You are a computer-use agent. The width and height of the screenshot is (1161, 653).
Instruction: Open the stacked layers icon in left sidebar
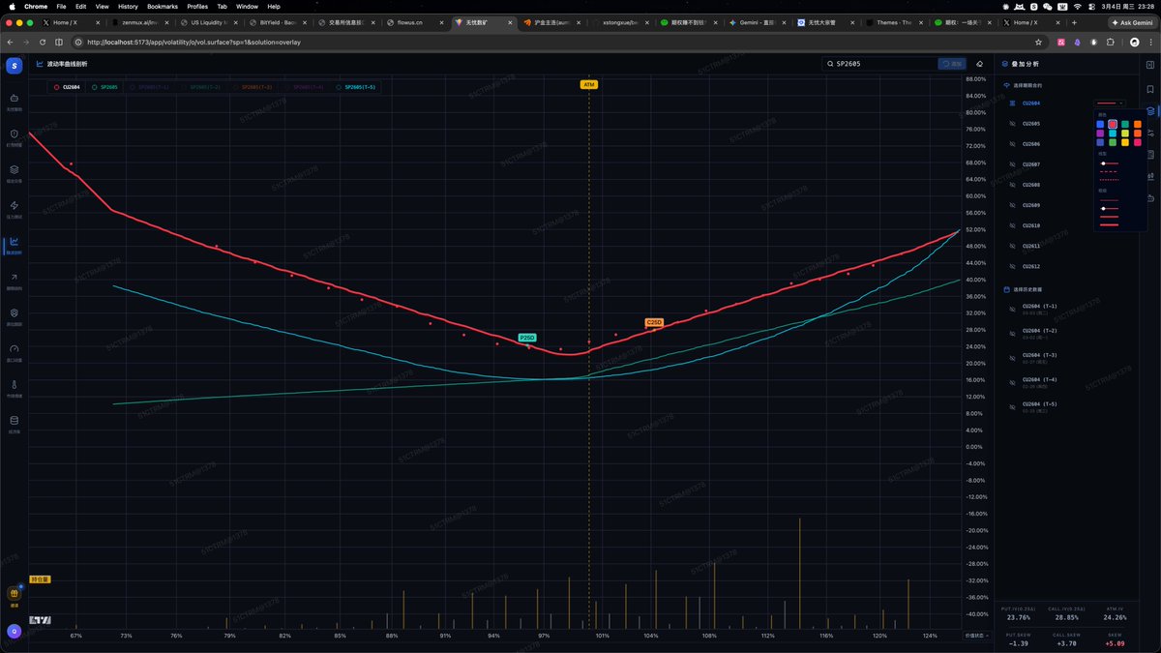pos(14,169)
